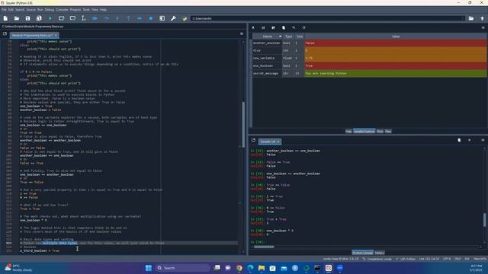Switch to the IPython Console bottom tab

pyautogui.click(x=363, y=253)
